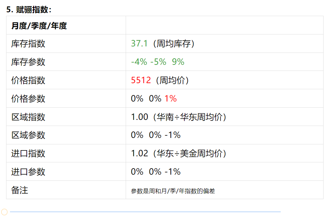The height and width of the screenshot is (222, 331).
Task: Select "-1%" in the 进口参数 row
Action: tap(173, 172)
